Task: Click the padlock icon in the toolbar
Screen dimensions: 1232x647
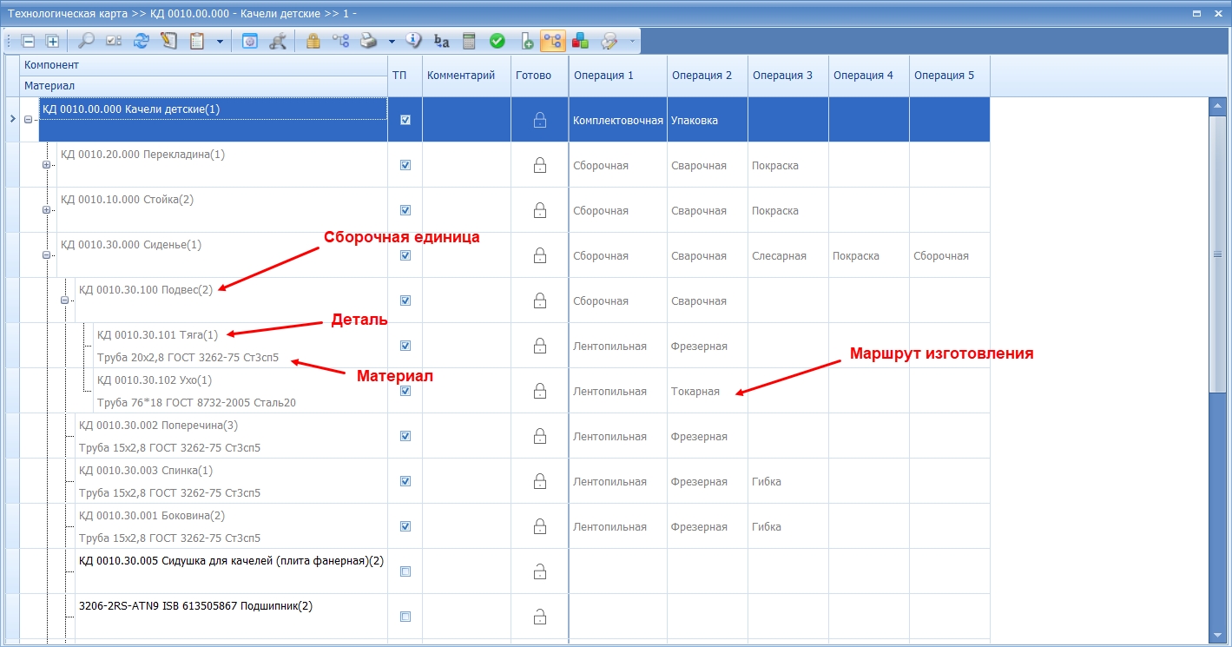Action: tap(313, 41)
